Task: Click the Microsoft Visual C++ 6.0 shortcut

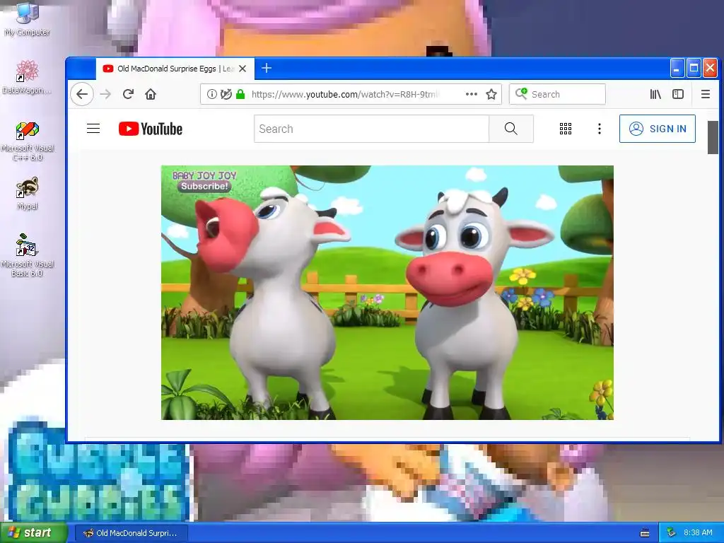Action: 28,141
